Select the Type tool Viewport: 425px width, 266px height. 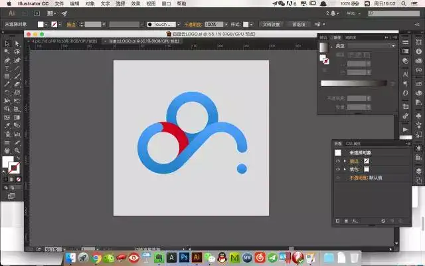tap(7, 68)
